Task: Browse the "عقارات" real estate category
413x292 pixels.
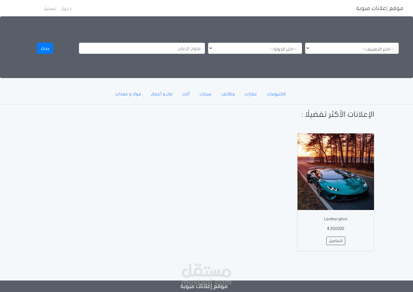Action: click(251, 94)
